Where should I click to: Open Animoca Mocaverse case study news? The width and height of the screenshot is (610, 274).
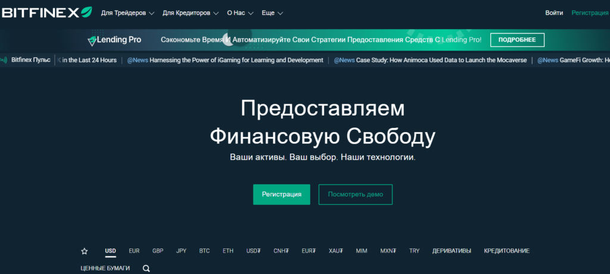430,60
